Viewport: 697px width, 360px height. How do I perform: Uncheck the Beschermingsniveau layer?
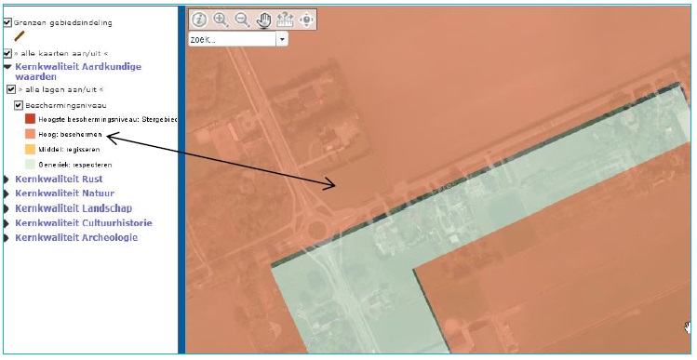[x=19, y=105]
